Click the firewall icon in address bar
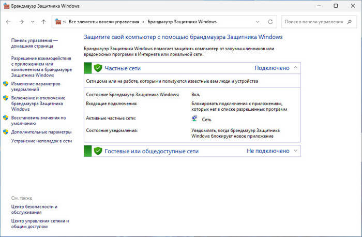The width and height of the screenshot is (362, 237). coord(58,22)
